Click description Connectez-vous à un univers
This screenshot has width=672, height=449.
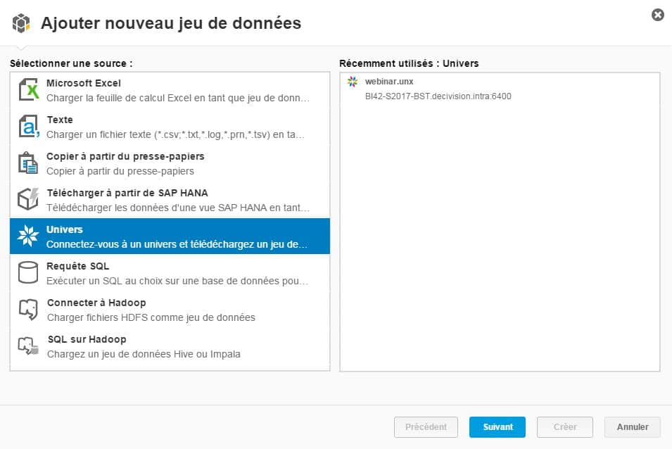coord(177,244)
